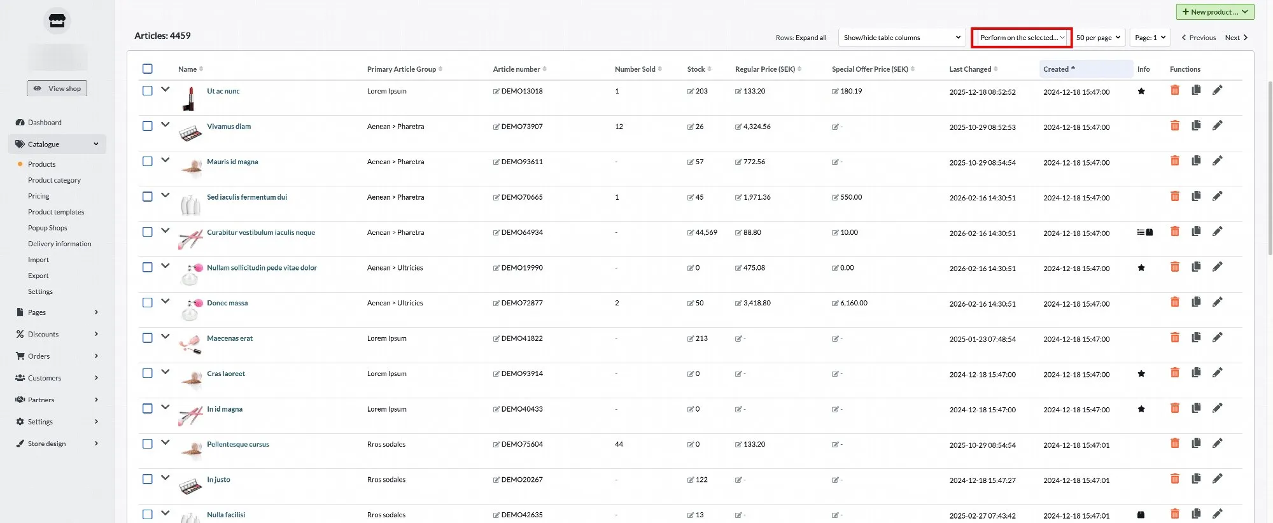
Task: Expand all rows
Action: (811, 38)
